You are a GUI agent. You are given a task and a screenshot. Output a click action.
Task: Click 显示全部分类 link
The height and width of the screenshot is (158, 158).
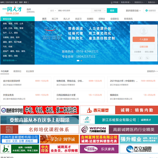[x=10, y=60]
